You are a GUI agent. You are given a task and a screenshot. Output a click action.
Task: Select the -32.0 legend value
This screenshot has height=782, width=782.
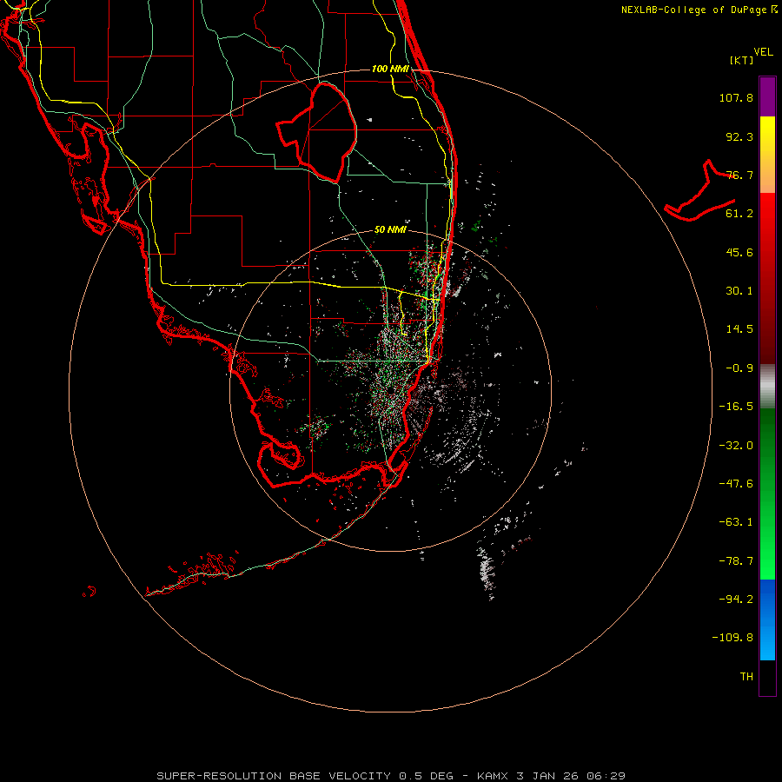736,446
